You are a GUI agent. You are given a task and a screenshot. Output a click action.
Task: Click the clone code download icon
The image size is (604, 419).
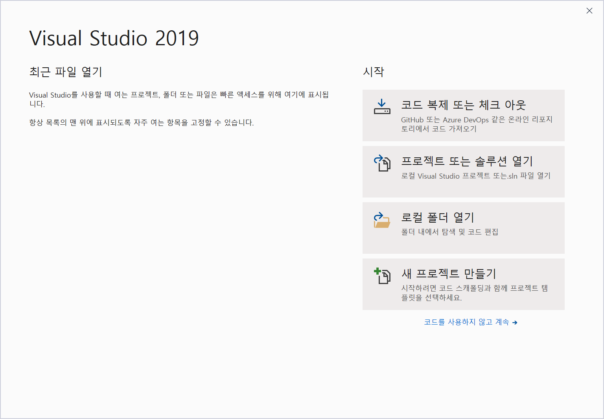(x=382, y=107)
